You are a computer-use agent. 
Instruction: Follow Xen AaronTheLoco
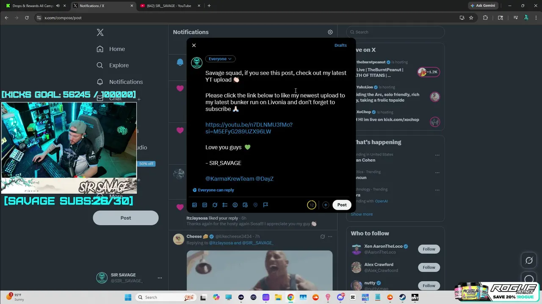429,249
